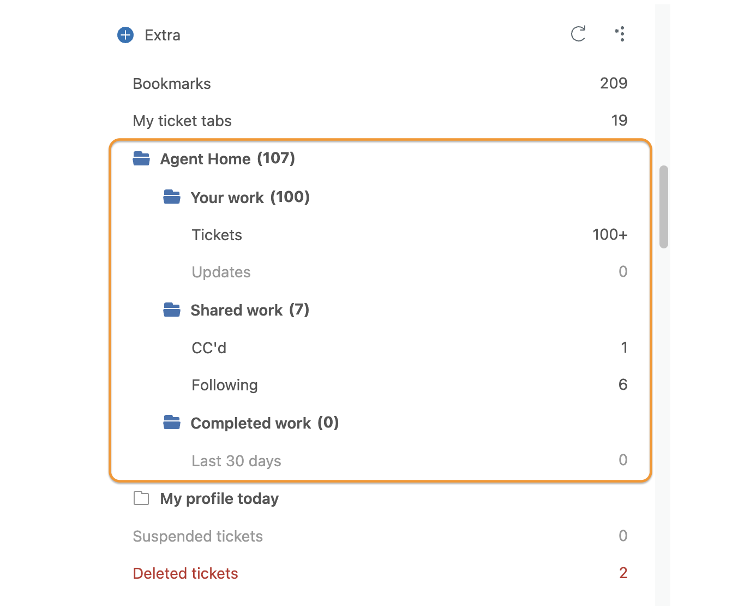Collapse the Your work folder icon
This screenshot has height=606, width=756.
click(x=172, y=197)
